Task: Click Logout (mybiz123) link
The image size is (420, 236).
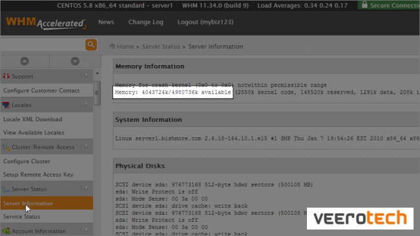Action: [205, 22]
